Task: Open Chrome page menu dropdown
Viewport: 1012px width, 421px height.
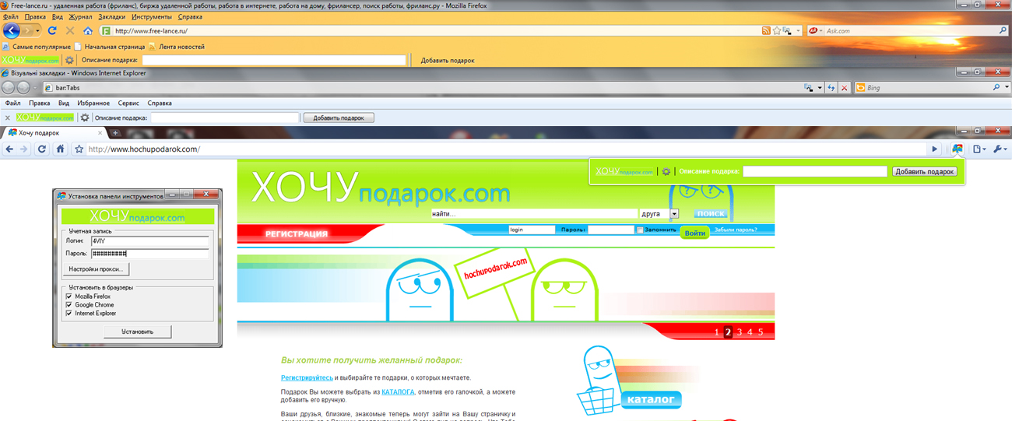Action: coord(979,149)
